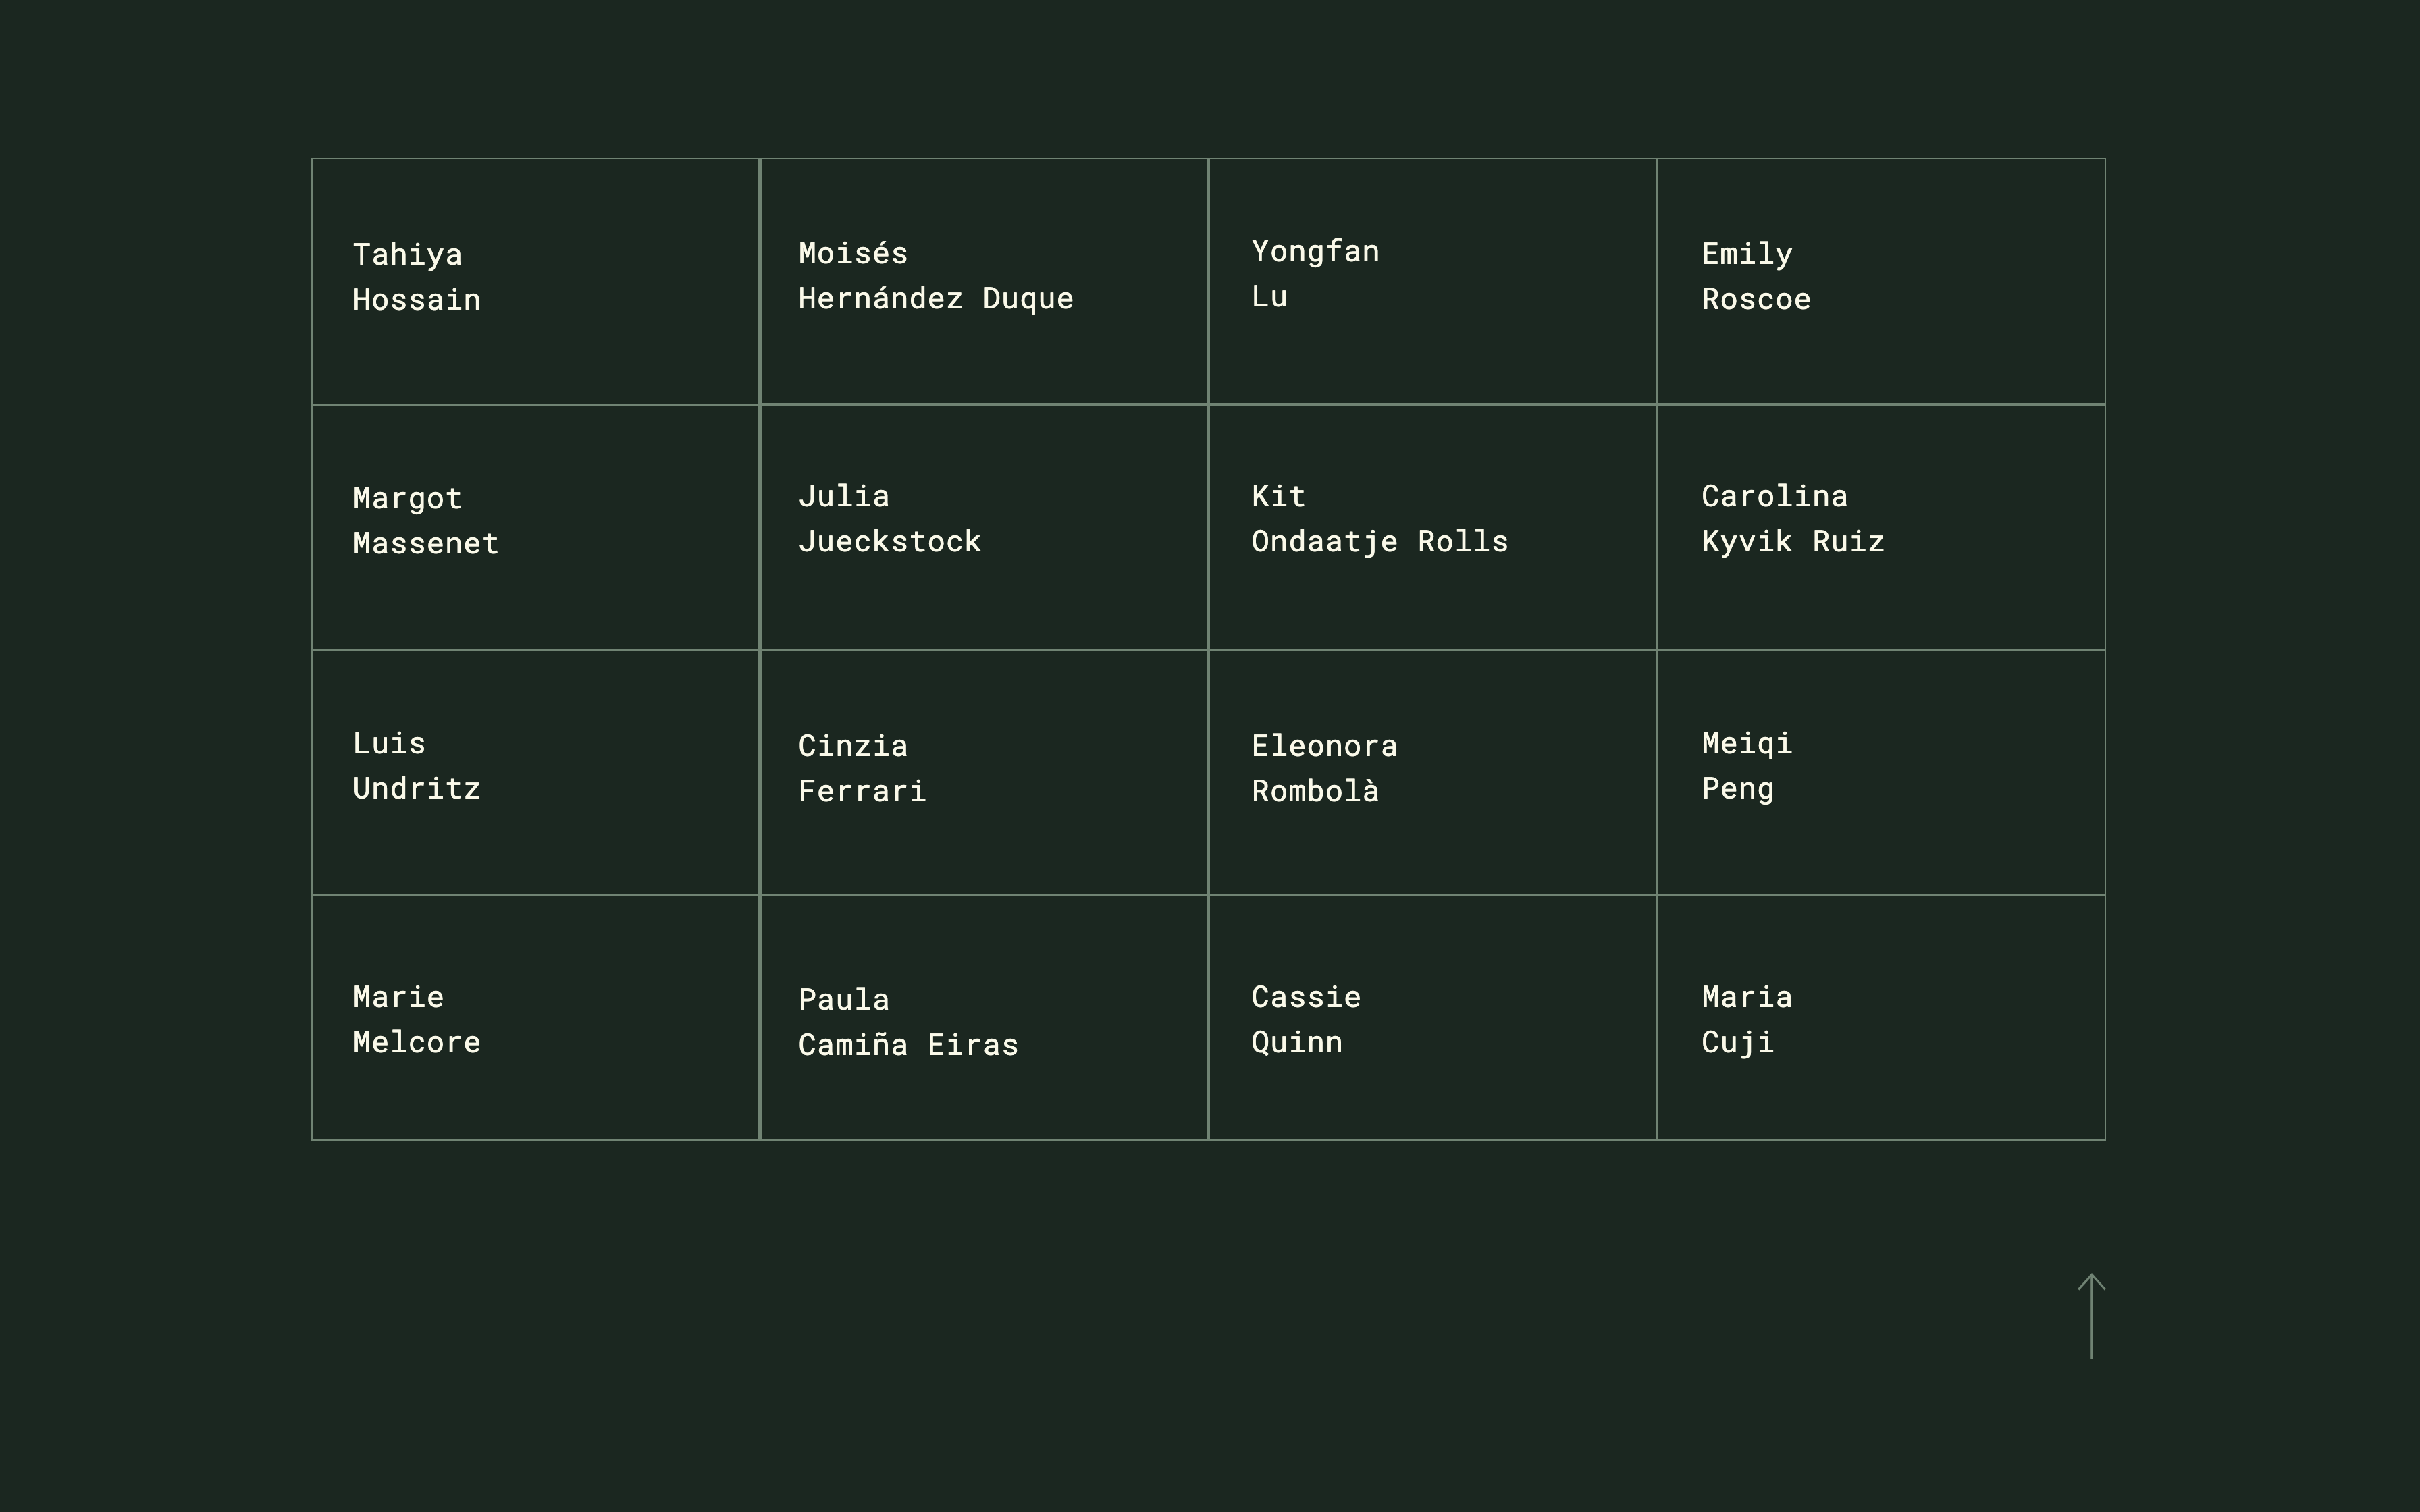Select Meiqi Peng from the grid
The width and height of the screenshot is (2420, 1512).
tap(1746, 766)
